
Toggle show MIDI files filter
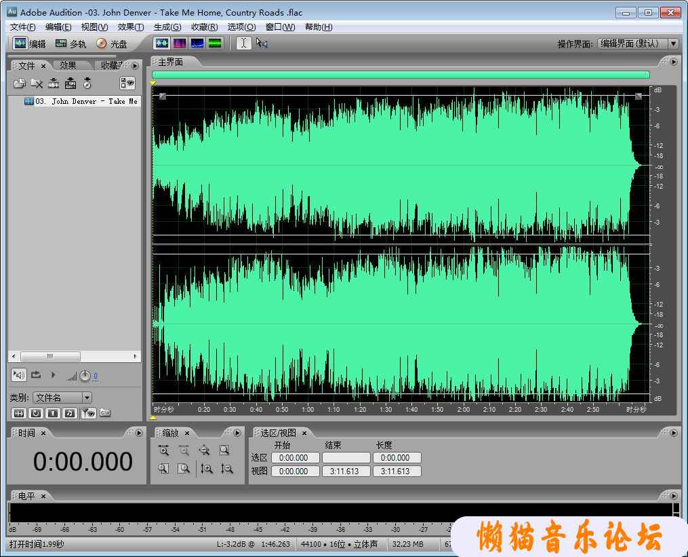point(70,413)
